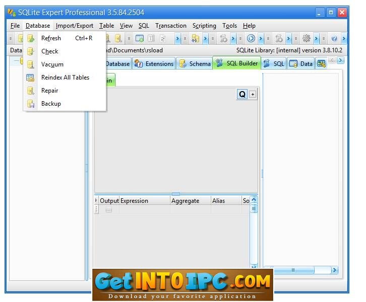Open the Tools menu
The width and height of the screenshot is (366, 302).
(230, 26)
